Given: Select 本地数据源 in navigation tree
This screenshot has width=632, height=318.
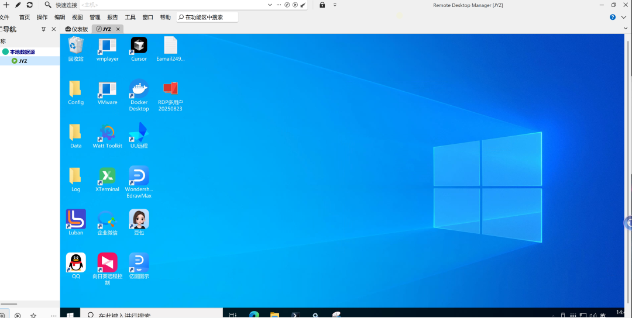Looking at the screenshot, I should 22,52.
